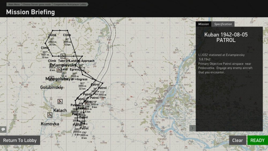Select the Take Off airfield icon

point(63,56)
